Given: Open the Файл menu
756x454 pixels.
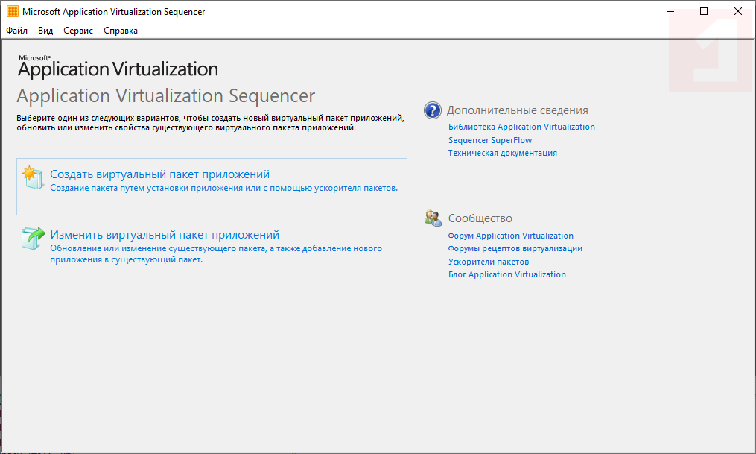Looking at the screenshot, I should 16,31.
